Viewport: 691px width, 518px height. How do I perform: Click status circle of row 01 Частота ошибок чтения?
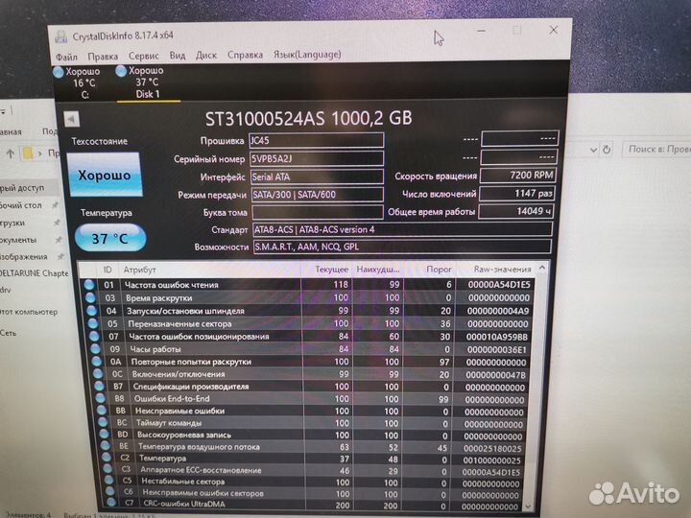pos(89,285)
